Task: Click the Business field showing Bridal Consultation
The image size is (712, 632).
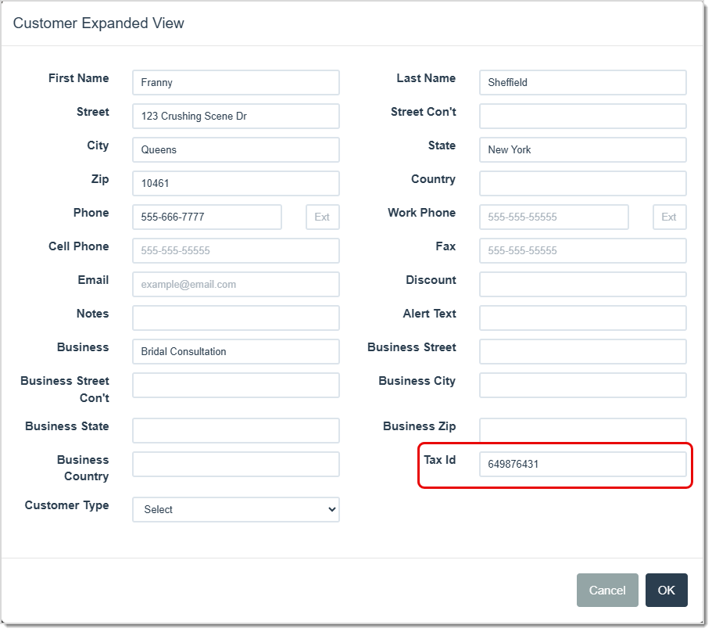Action: [234, 351]
